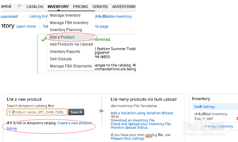Screen dimensions: 238x142
Task: Select Inventory Planning menu item
Action: pos(66,30)
